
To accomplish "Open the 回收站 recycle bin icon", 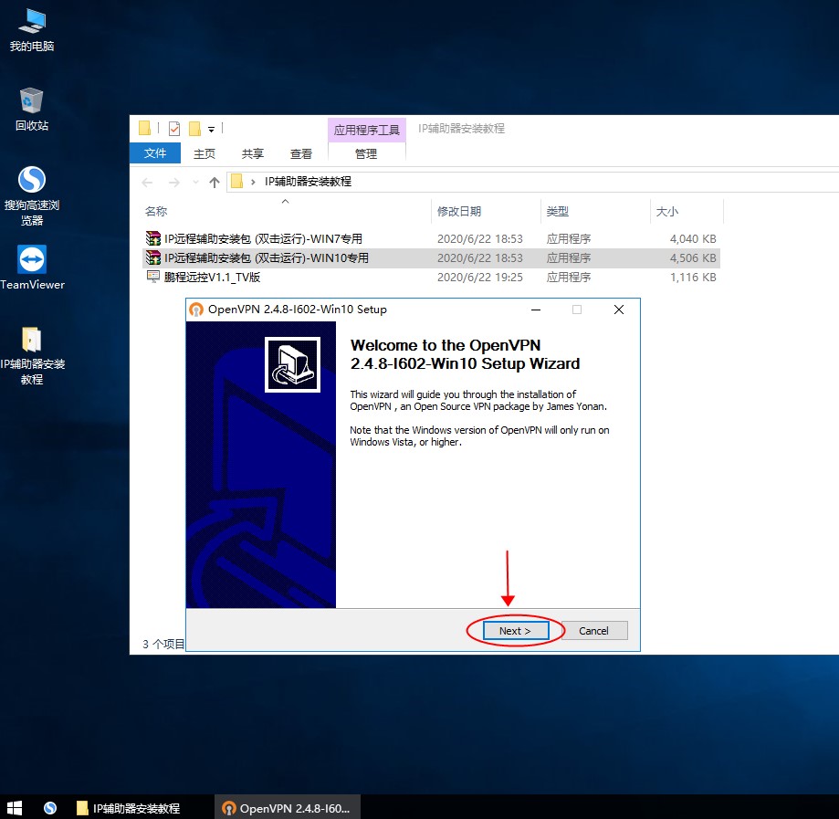I will (32, 110).
